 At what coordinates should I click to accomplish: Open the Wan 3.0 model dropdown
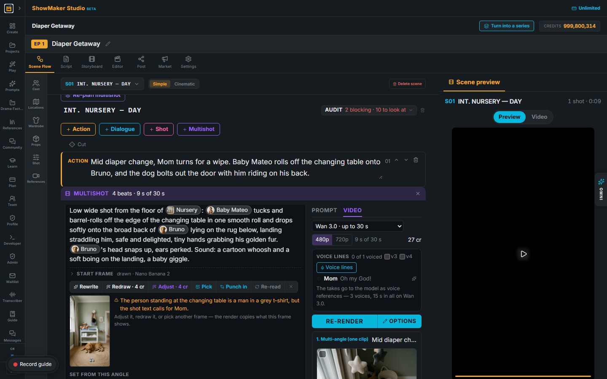[x=357, y=226]
